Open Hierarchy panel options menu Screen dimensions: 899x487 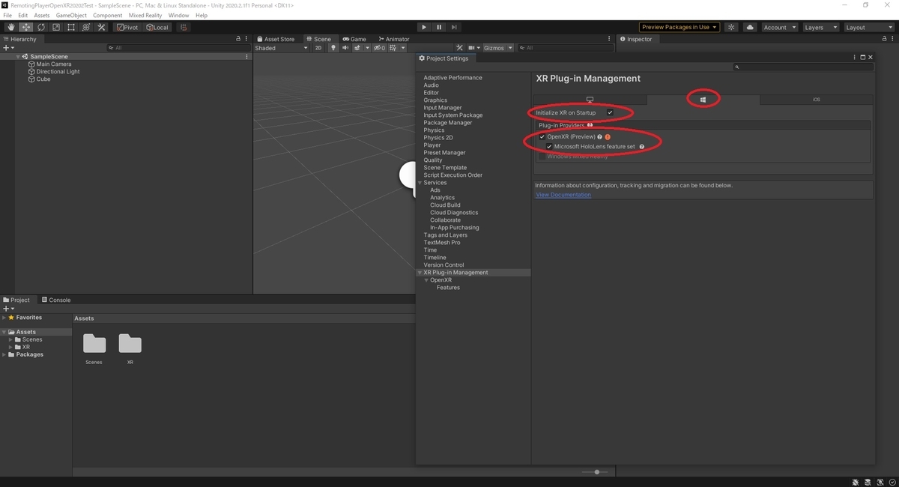pyautogui.click(x=246, y=39)
